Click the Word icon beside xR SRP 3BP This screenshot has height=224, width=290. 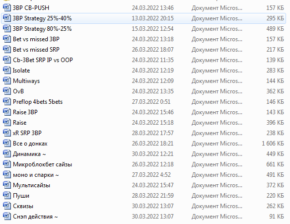click(6, 133)
